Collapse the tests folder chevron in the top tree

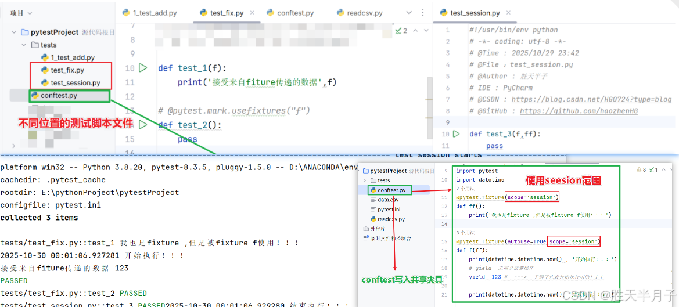click(23, 45)
